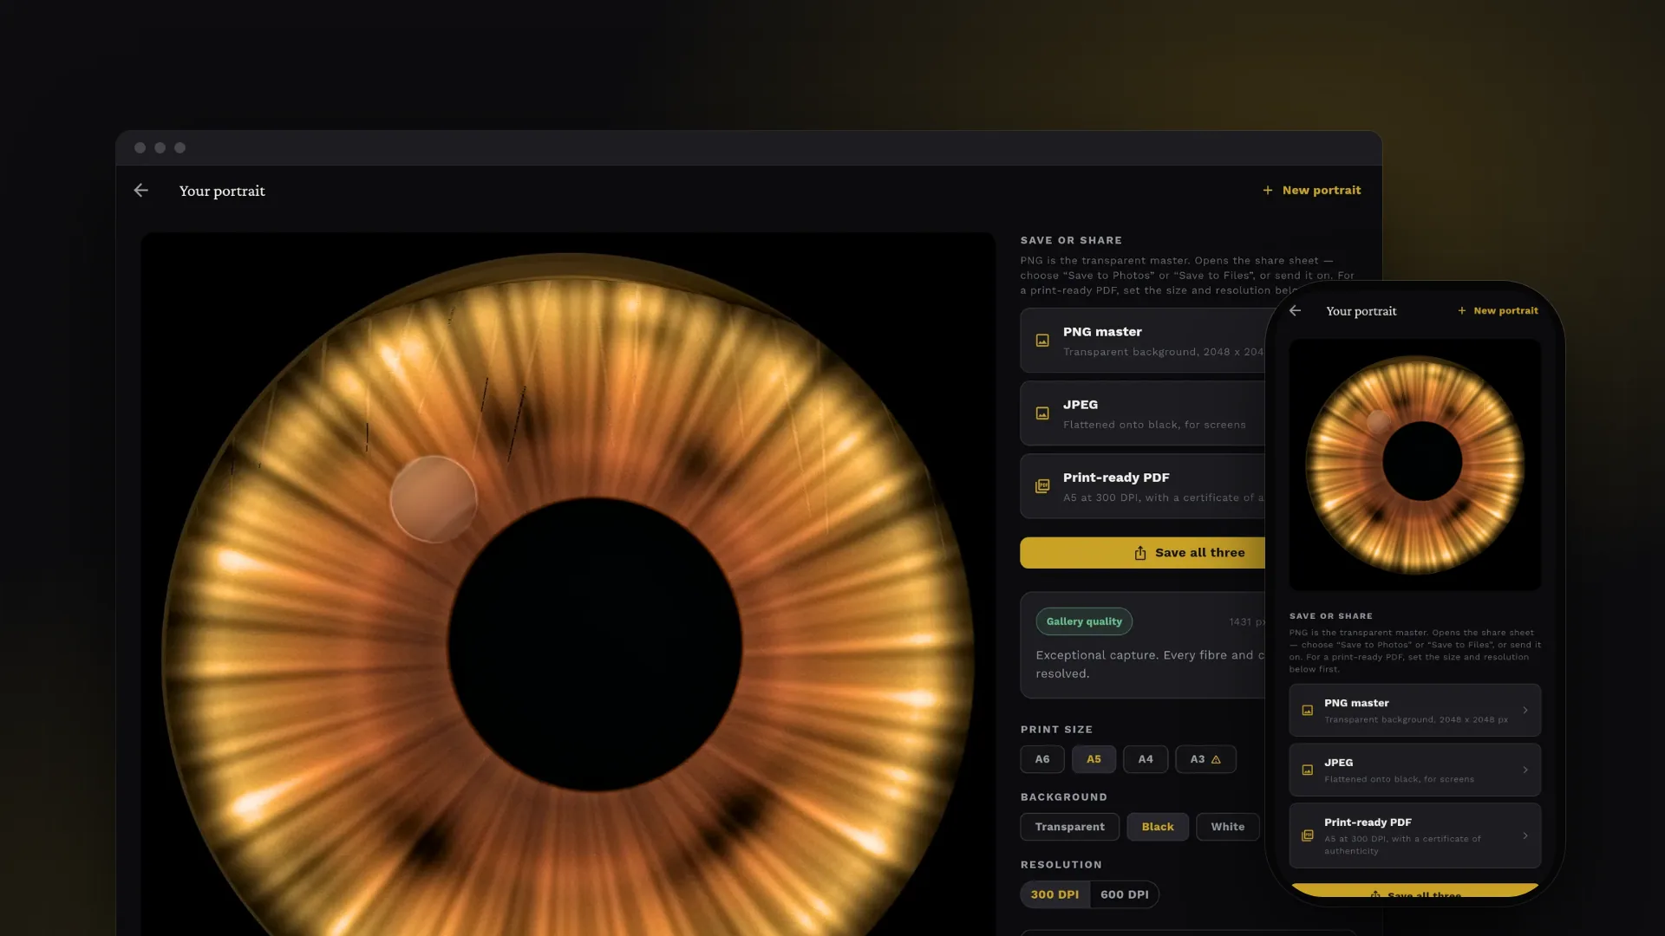Set resolution to 300 DPI
The height and width of the screenshot is (936, 1665).
[x=1055, y=894]
